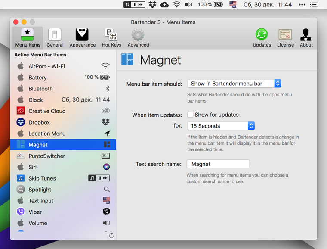Click the Text search name field
The width and height of the screenshot is (327, 249).
pyautogui.click(x=218, y=164)
